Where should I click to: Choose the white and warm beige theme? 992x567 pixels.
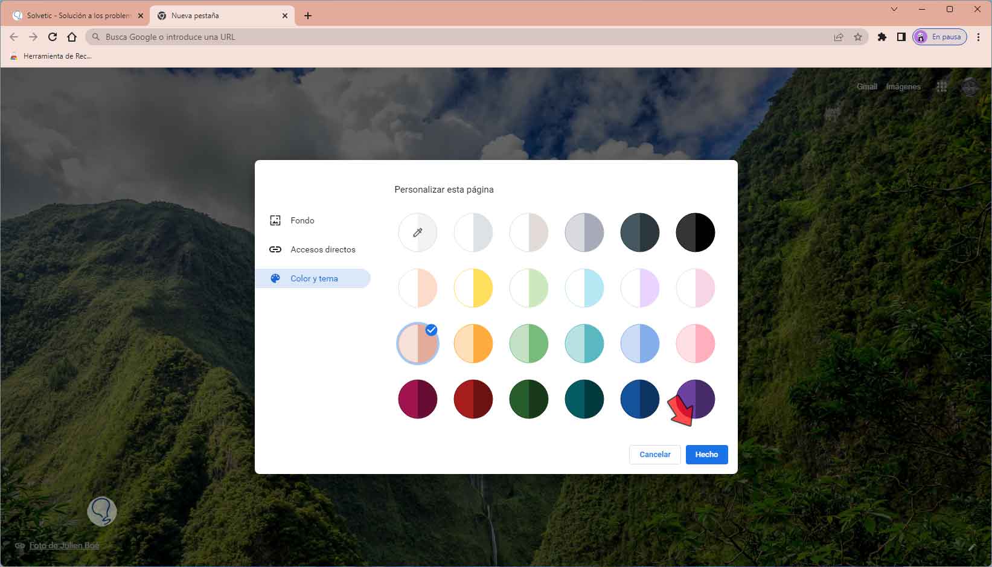[x=529, y=232]
